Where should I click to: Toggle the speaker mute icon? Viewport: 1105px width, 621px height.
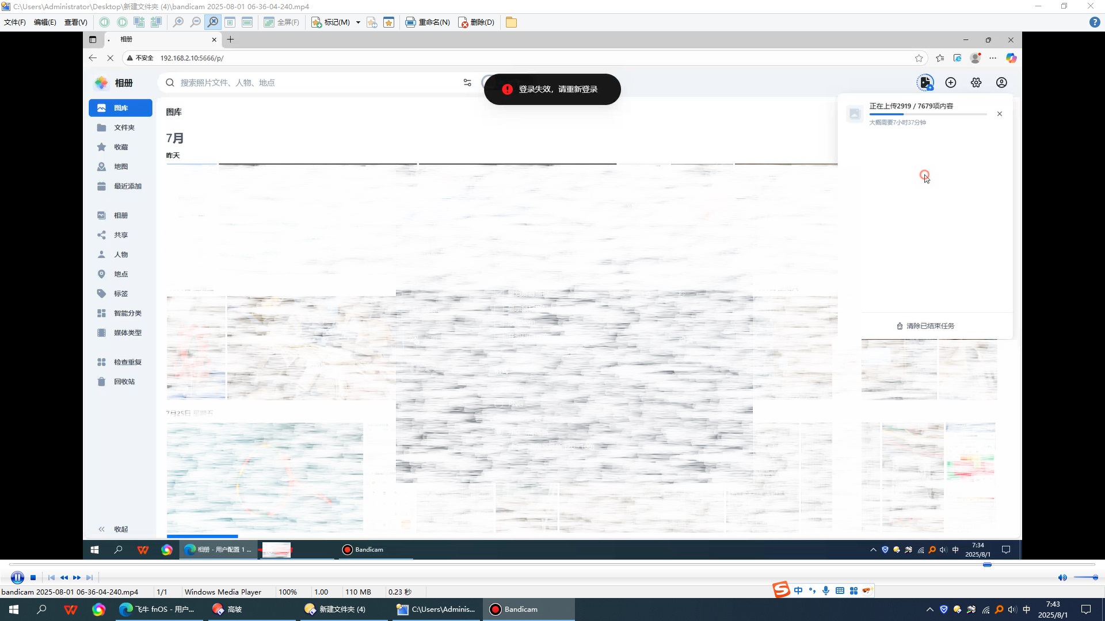(1062, 577)
